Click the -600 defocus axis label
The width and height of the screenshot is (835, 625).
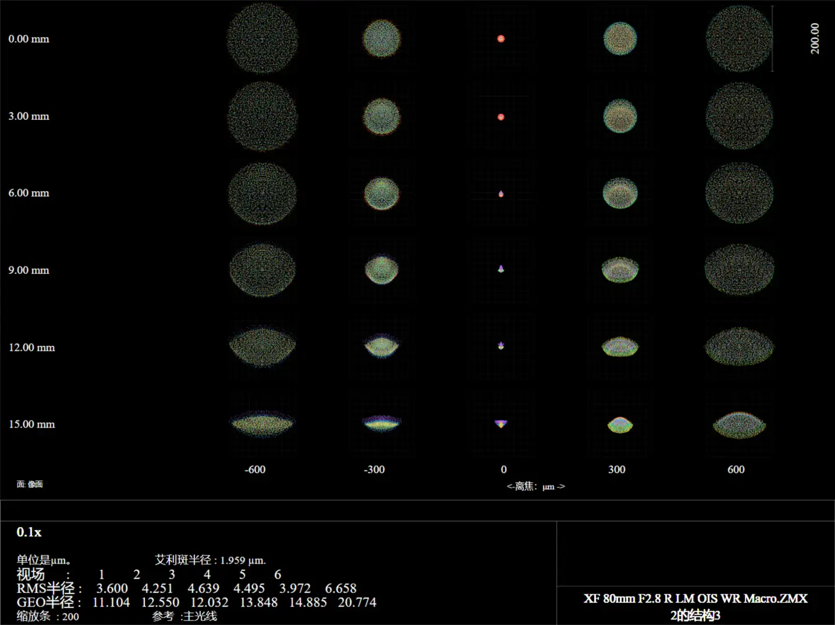(x=255, y=469)
